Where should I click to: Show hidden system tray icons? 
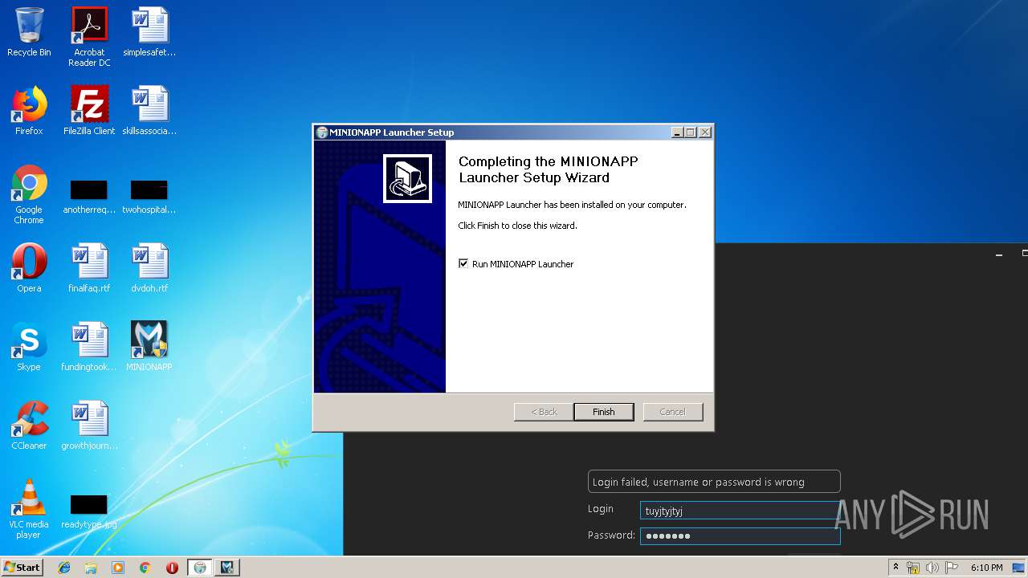tap(895, 568)
